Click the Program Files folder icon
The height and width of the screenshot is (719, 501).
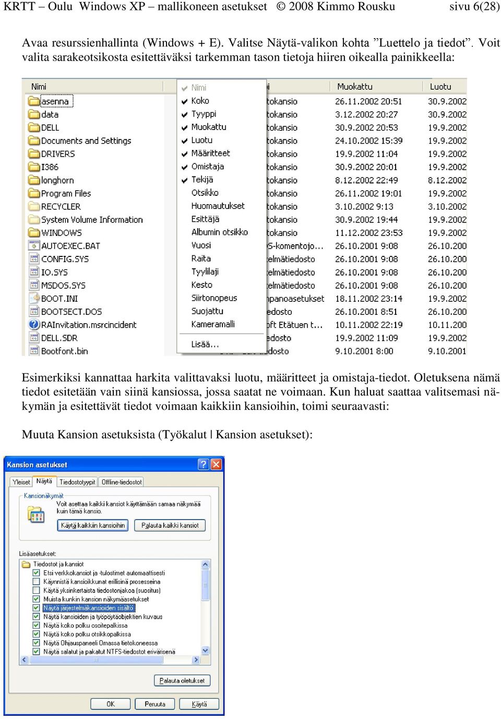pyautogui.click(x=34, y=193)
